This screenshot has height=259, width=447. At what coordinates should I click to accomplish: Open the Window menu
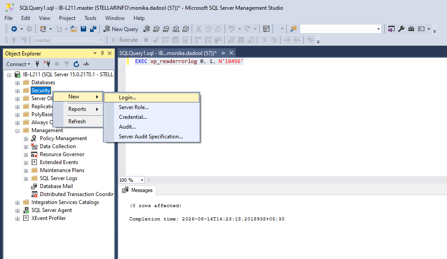(115, 18)
